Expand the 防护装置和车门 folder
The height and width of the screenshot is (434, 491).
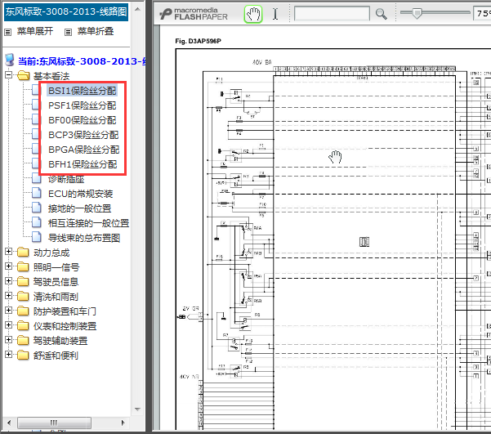[8, 311]
